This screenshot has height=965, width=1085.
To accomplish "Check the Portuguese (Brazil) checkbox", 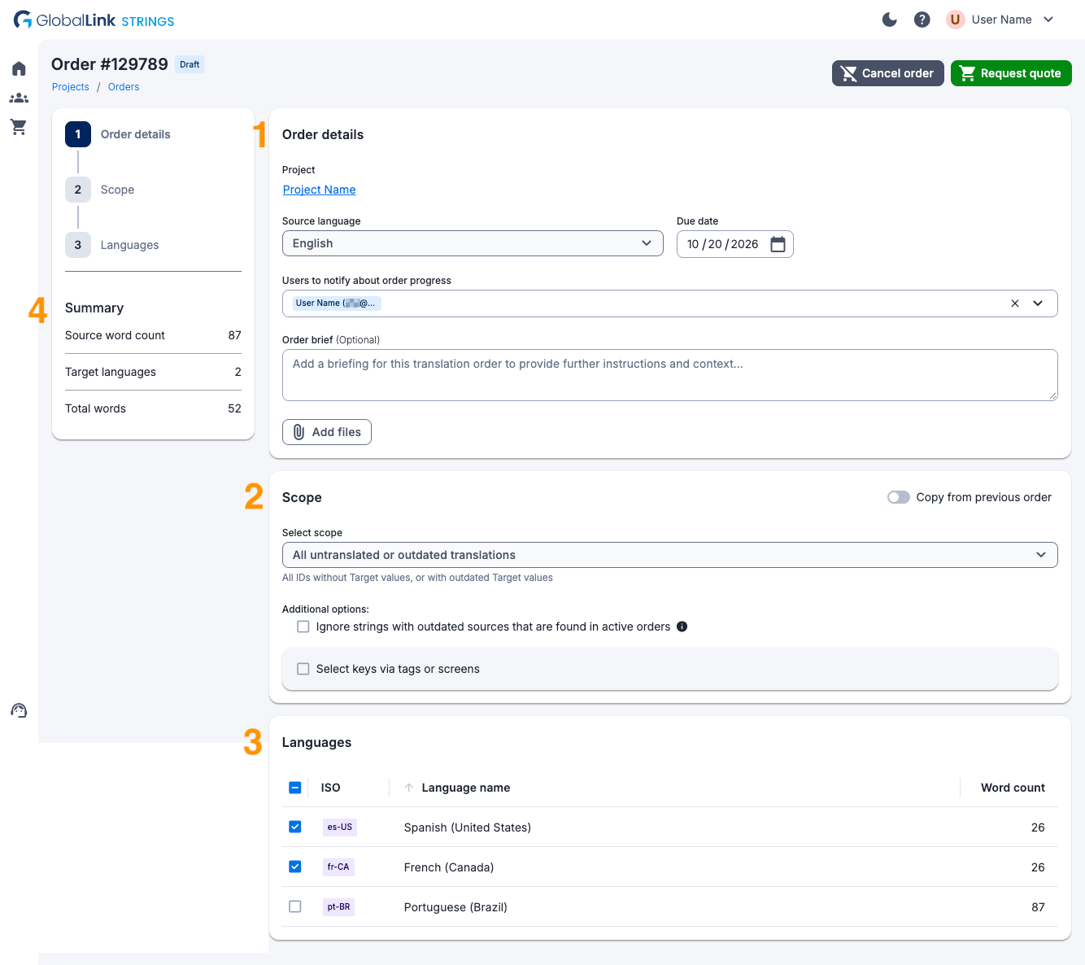I will 295,906.
